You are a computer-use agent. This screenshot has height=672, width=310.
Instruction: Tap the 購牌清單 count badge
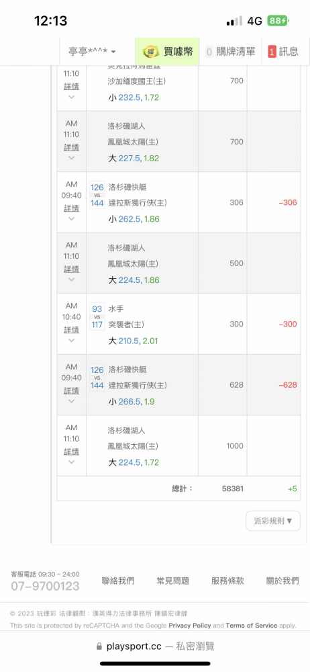click(209, 52)
